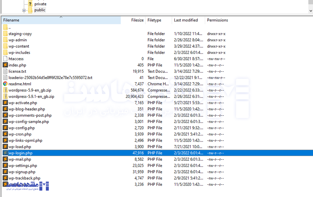
Task: Click the zip icon for wordpress-5.9-en_gb.zip
Action: pyautogui.click(x=5, y=90)
